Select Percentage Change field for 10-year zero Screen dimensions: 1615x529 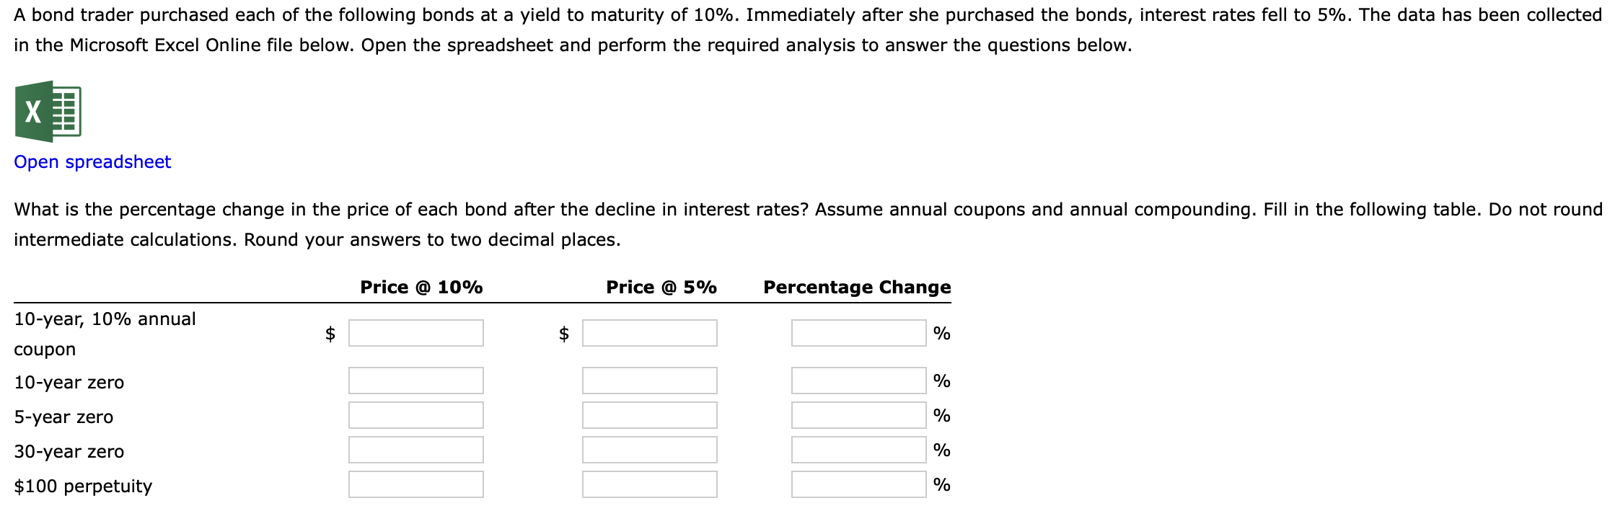(x=859, y=381)
